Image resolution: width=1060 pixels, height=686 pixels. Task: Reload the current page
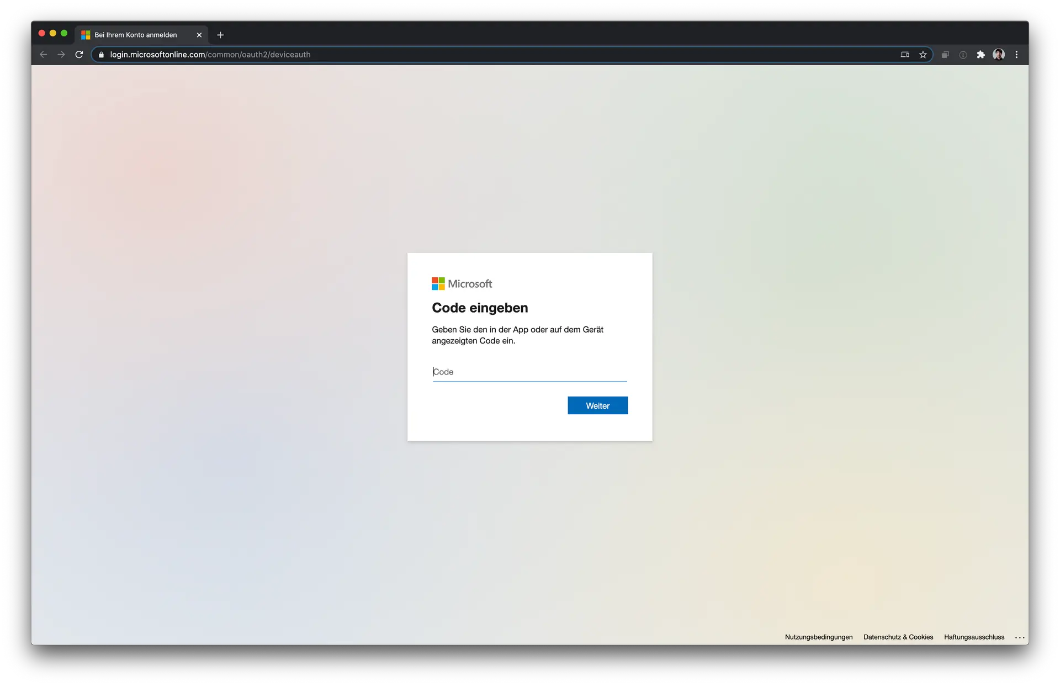click(x=79, y=54)
